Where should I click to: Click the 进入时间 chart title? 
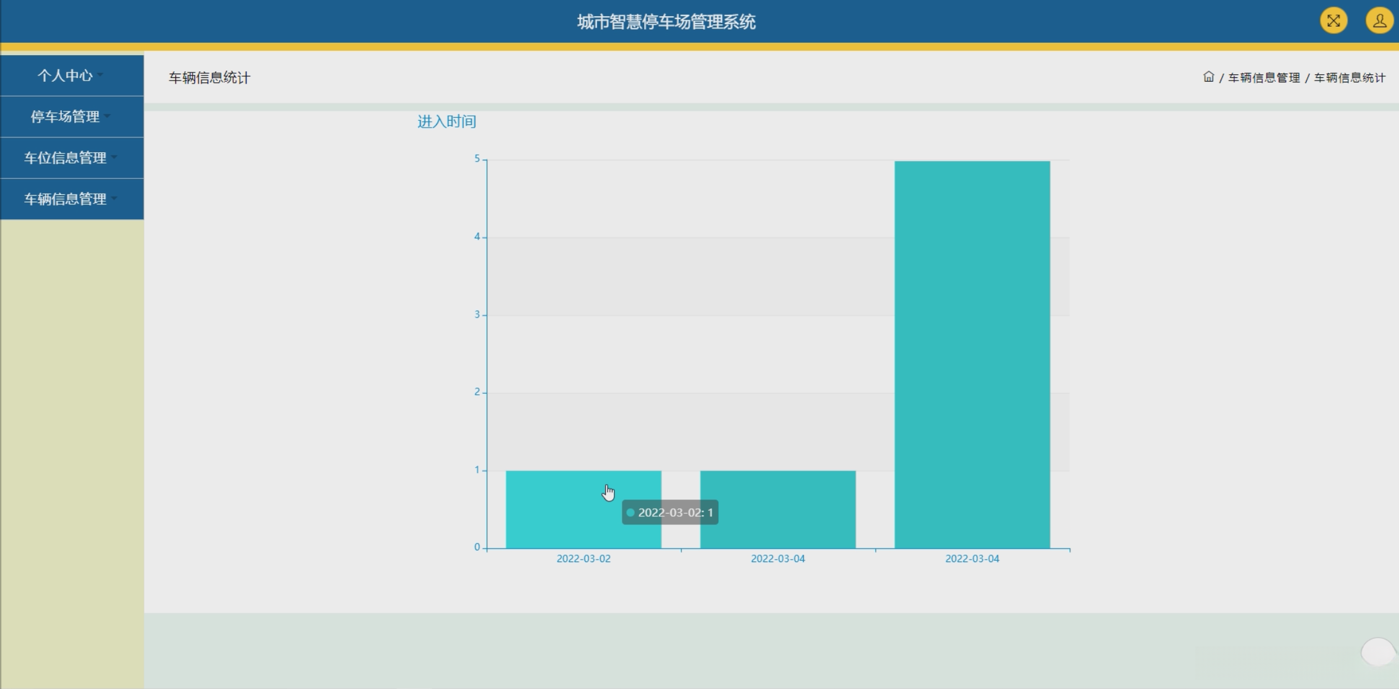(447, 121)
